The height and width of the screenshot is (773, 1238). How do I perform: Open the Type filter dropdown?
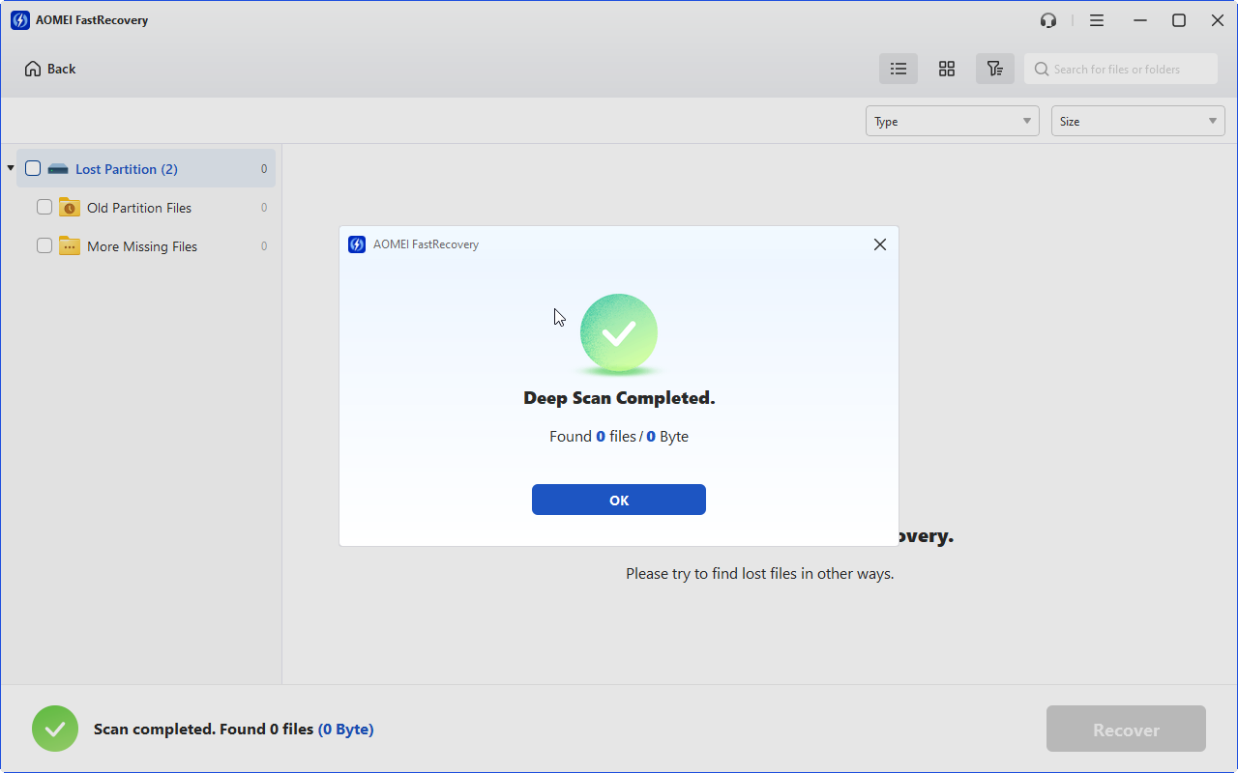point(952,121)
